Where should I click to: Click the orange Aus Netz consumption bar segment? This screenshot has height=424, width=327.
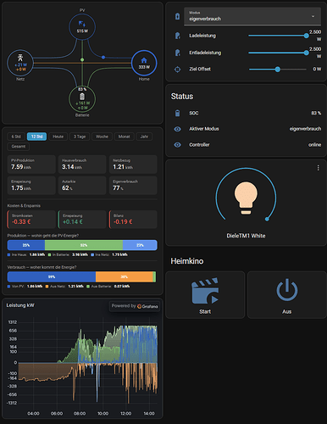point(125,276)
